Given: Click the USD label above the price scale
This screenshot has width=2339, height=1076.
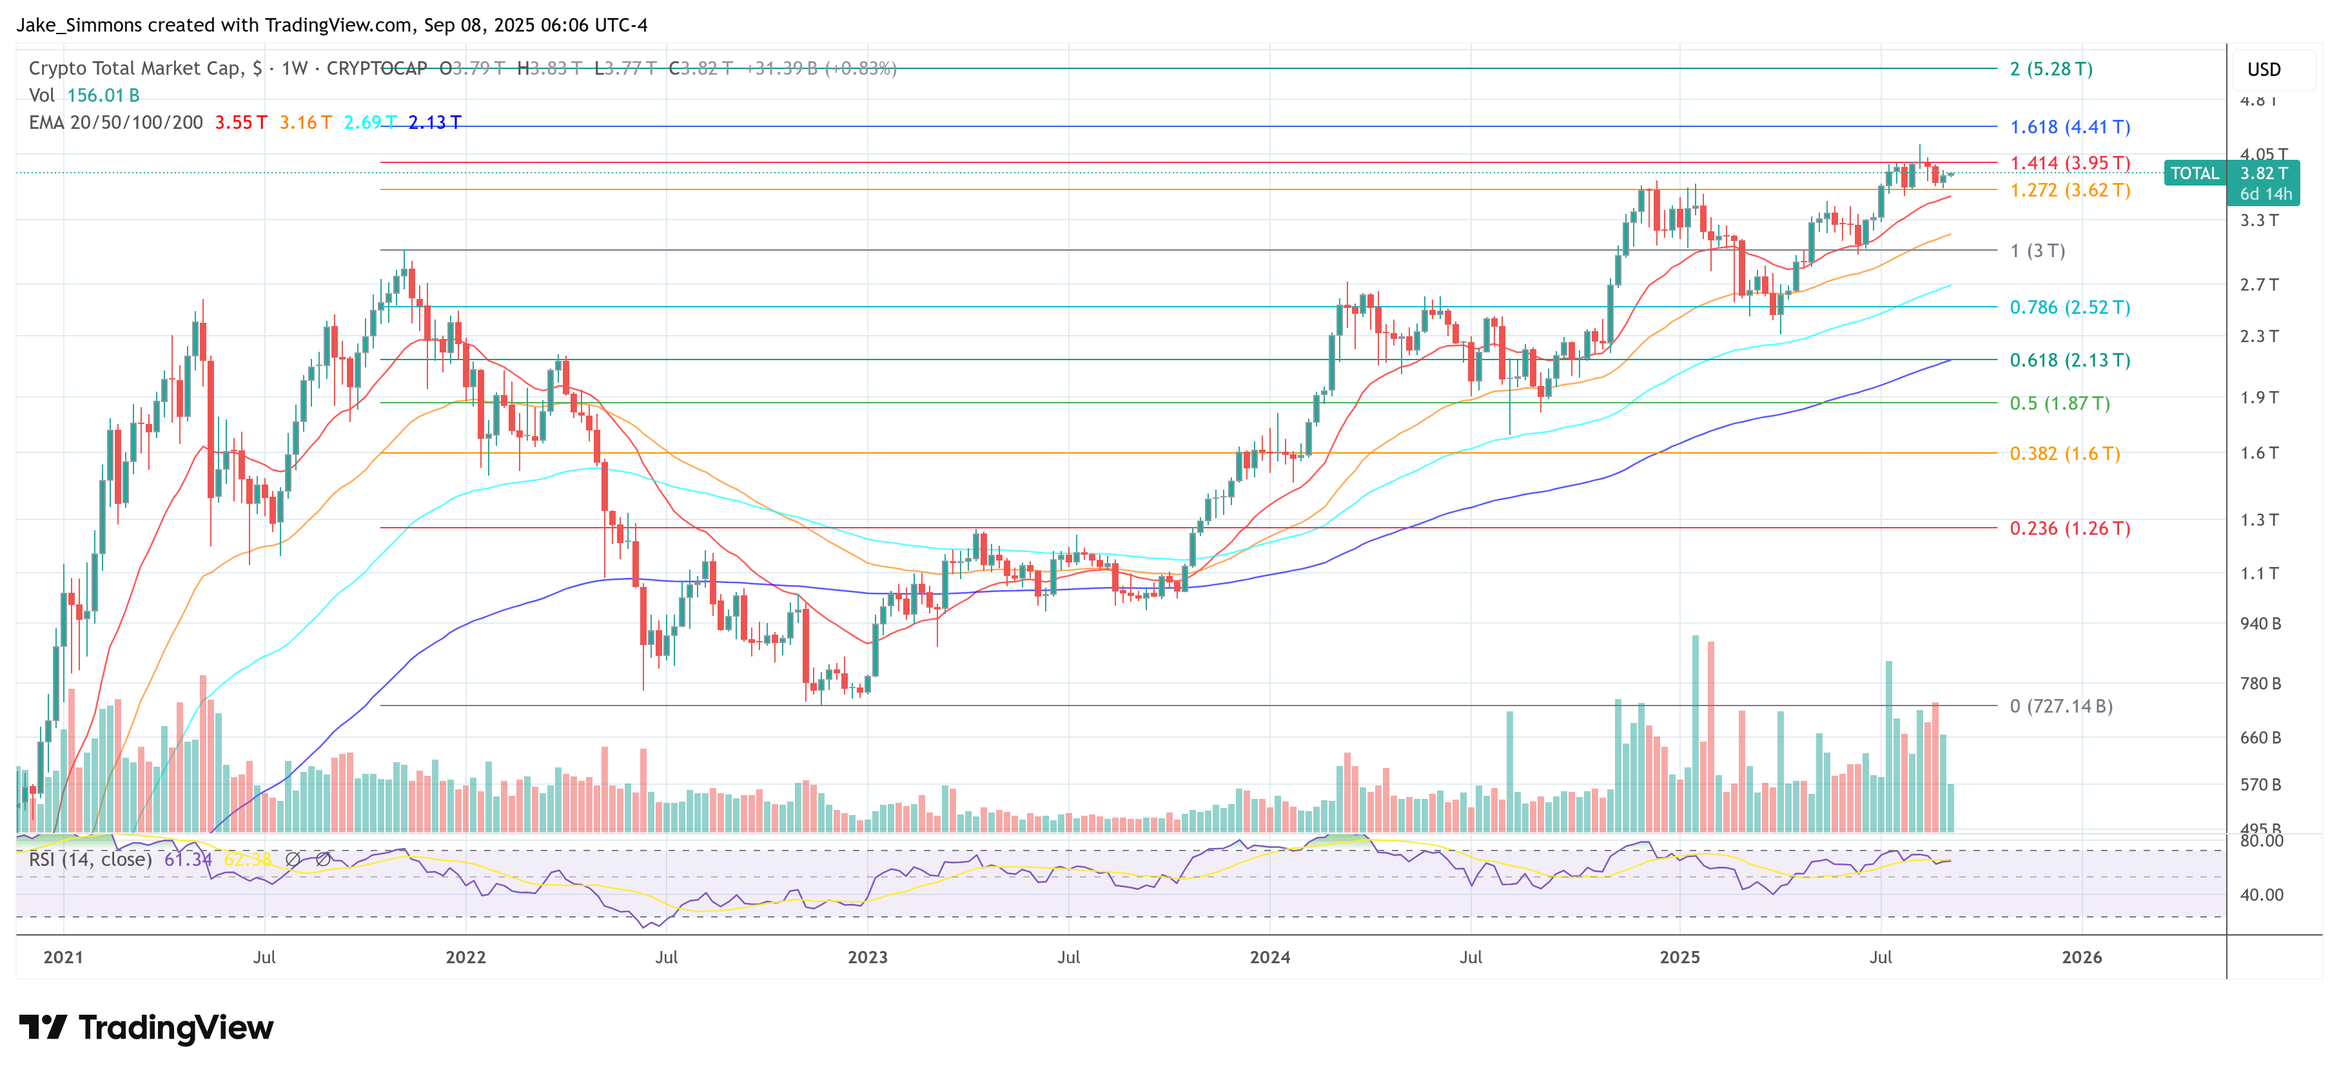Looking at the screenshot, I should tap(2266, 69).
